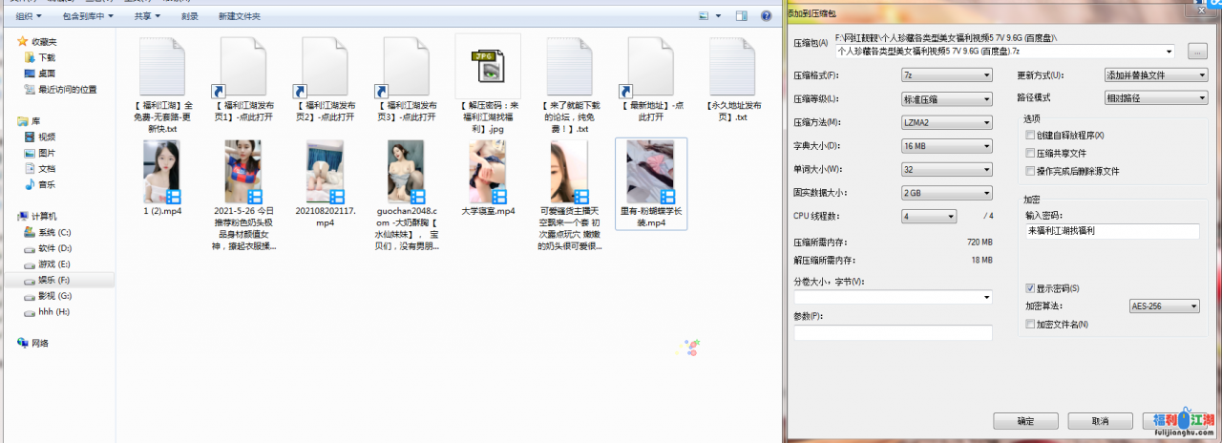
Task: Open the 音乐 library in the sidebar
Action: pos(46,184)
